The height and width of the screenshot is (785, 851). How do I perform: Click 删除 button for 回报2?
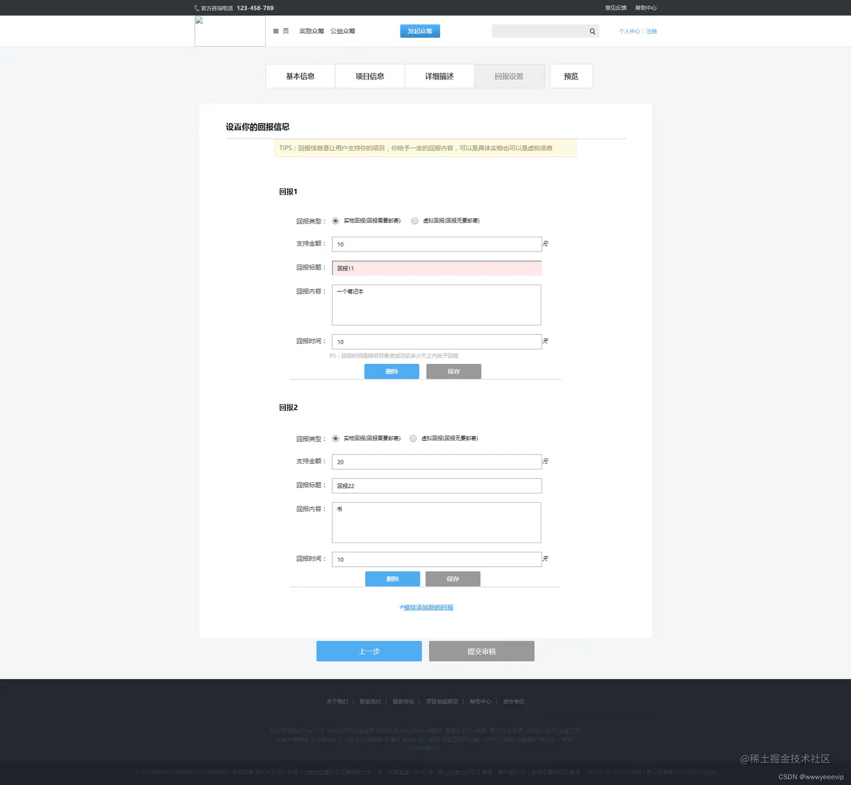[x=393, y=579]
